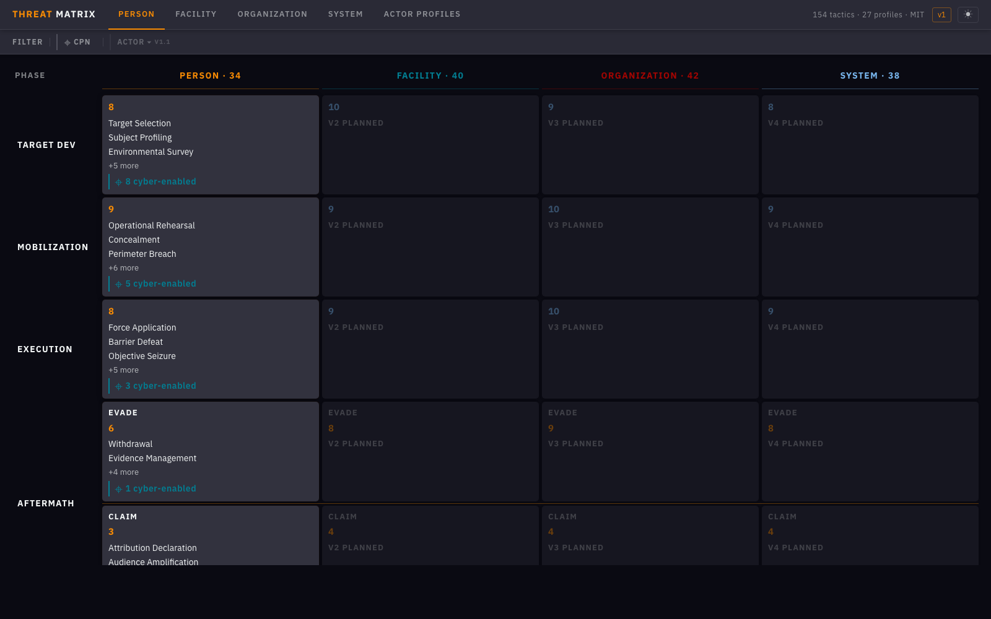Select the Organization Mobilization V3 PLANNED cell

coord(650,247)
